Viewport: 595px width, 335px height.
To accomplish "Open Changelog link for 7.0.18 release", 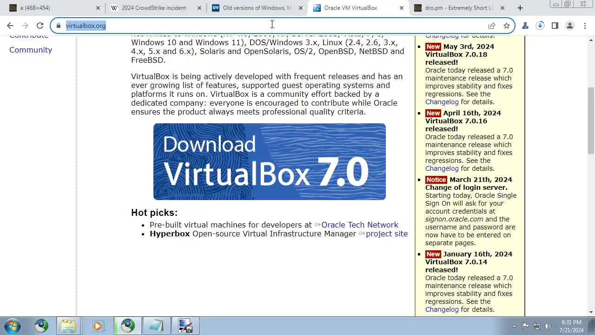I will pos(442,102).
